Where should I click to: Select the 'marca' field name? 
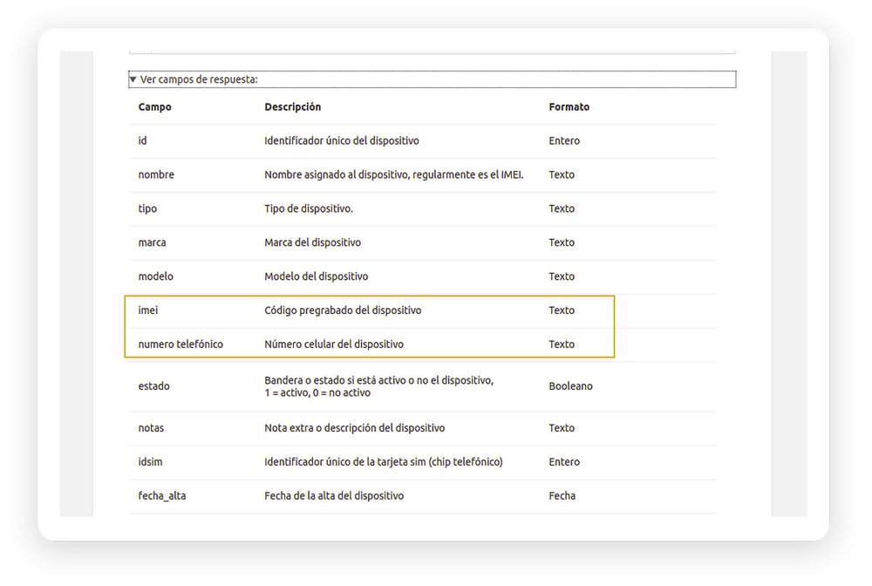pyautogui.click(x=152, y=242)
